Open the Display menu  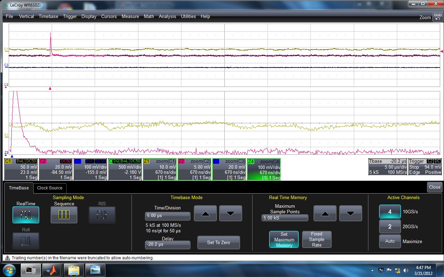89,17
